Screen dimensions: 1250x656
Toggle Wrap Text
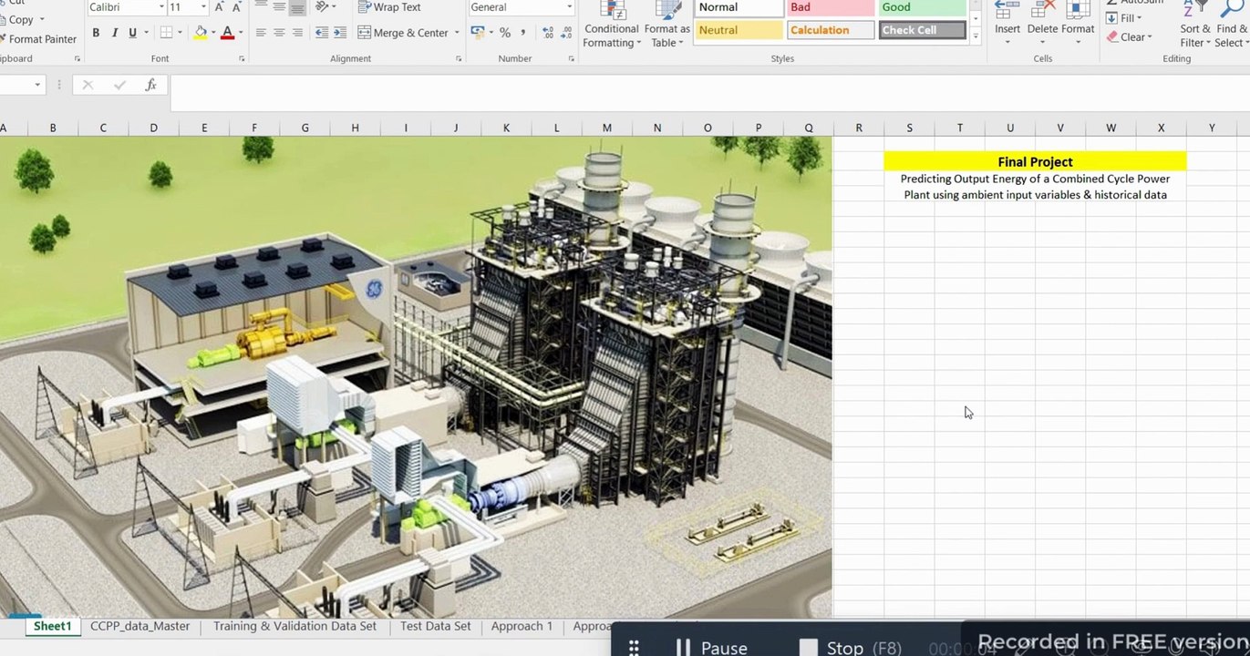click(x=389, y=7)
